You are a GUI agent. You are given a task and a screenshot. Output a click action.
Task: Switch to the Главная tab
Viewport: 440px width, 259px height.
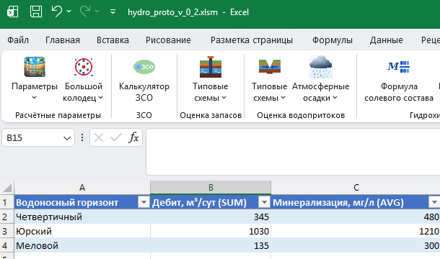[63, 40]
